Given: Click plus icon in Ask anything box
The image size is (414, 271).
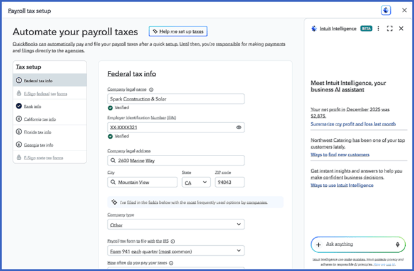Looking at the screenshot, I should [x=319, y=245].
